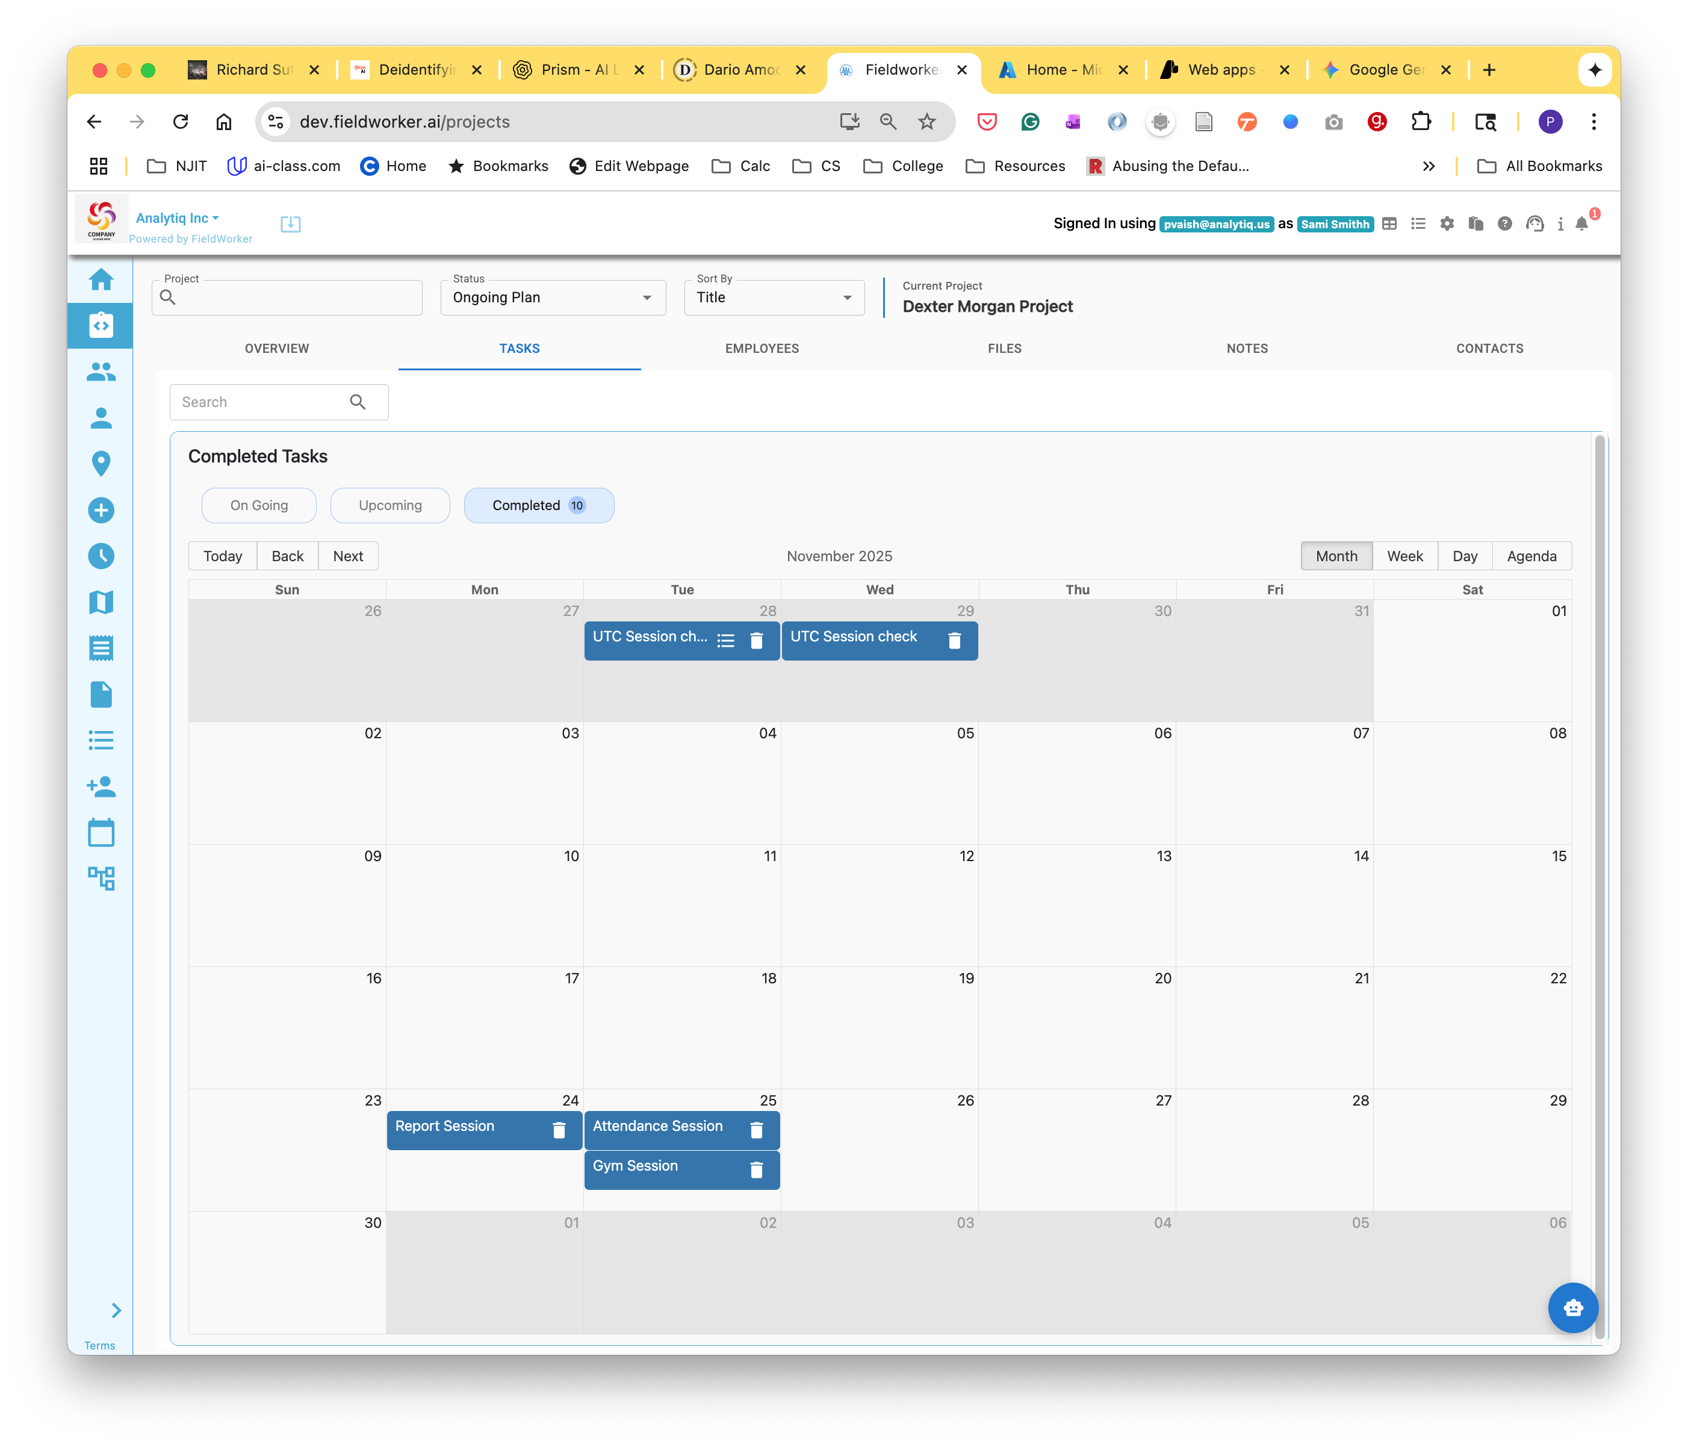Open the Analytiq Inc company dropdown
1688x1444 pixels.
coord(177,219)
